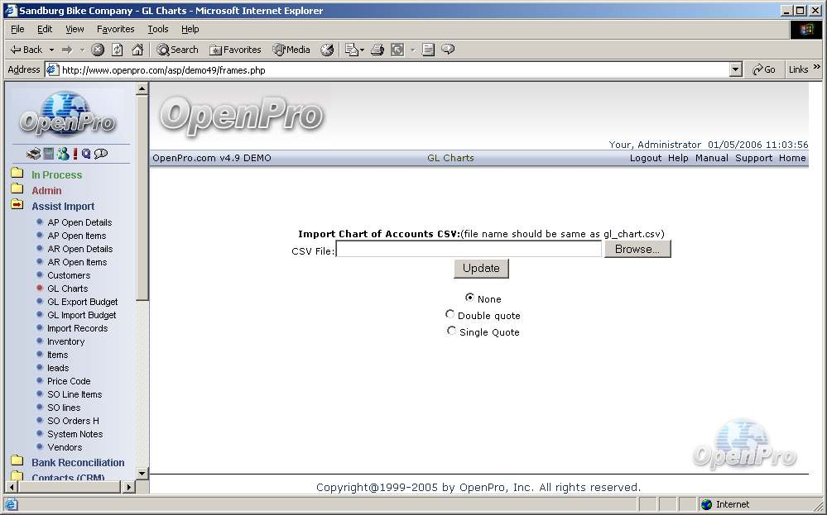The image size is (827, 515).
Task: Click the sidebar vertical scrollbar down arrow
Action: (x=142, y=473)
